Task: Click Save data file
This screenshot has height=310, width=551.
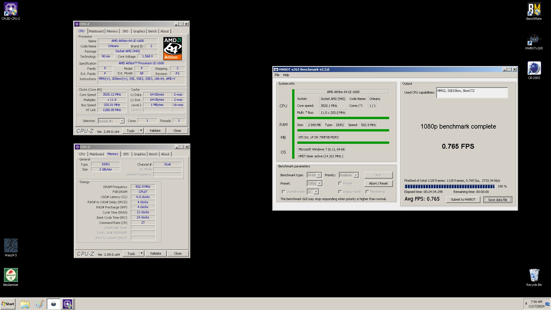Action: point(498,199)
